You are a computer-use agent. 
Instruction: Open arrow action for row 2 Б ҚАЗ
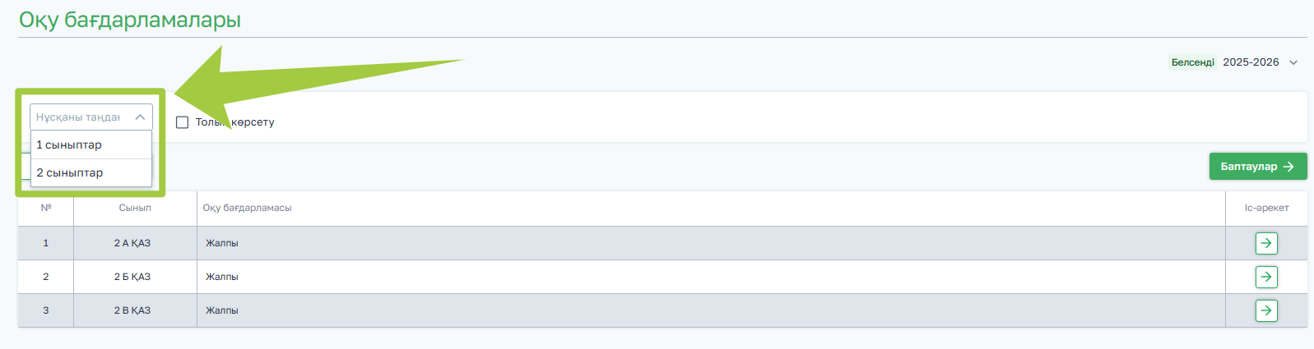(x=1265, y=277)
